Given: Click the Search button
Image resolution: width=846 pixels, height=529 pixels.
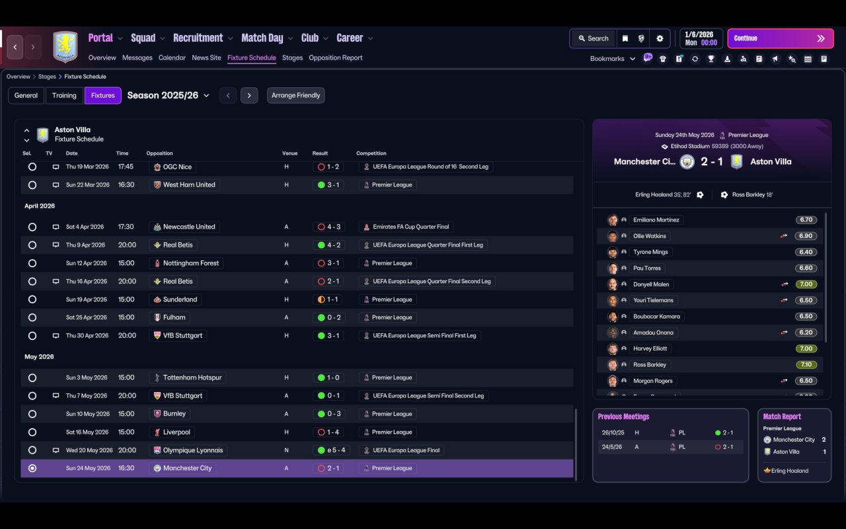Looking at the screenshot, I should (x=592, y=38).
